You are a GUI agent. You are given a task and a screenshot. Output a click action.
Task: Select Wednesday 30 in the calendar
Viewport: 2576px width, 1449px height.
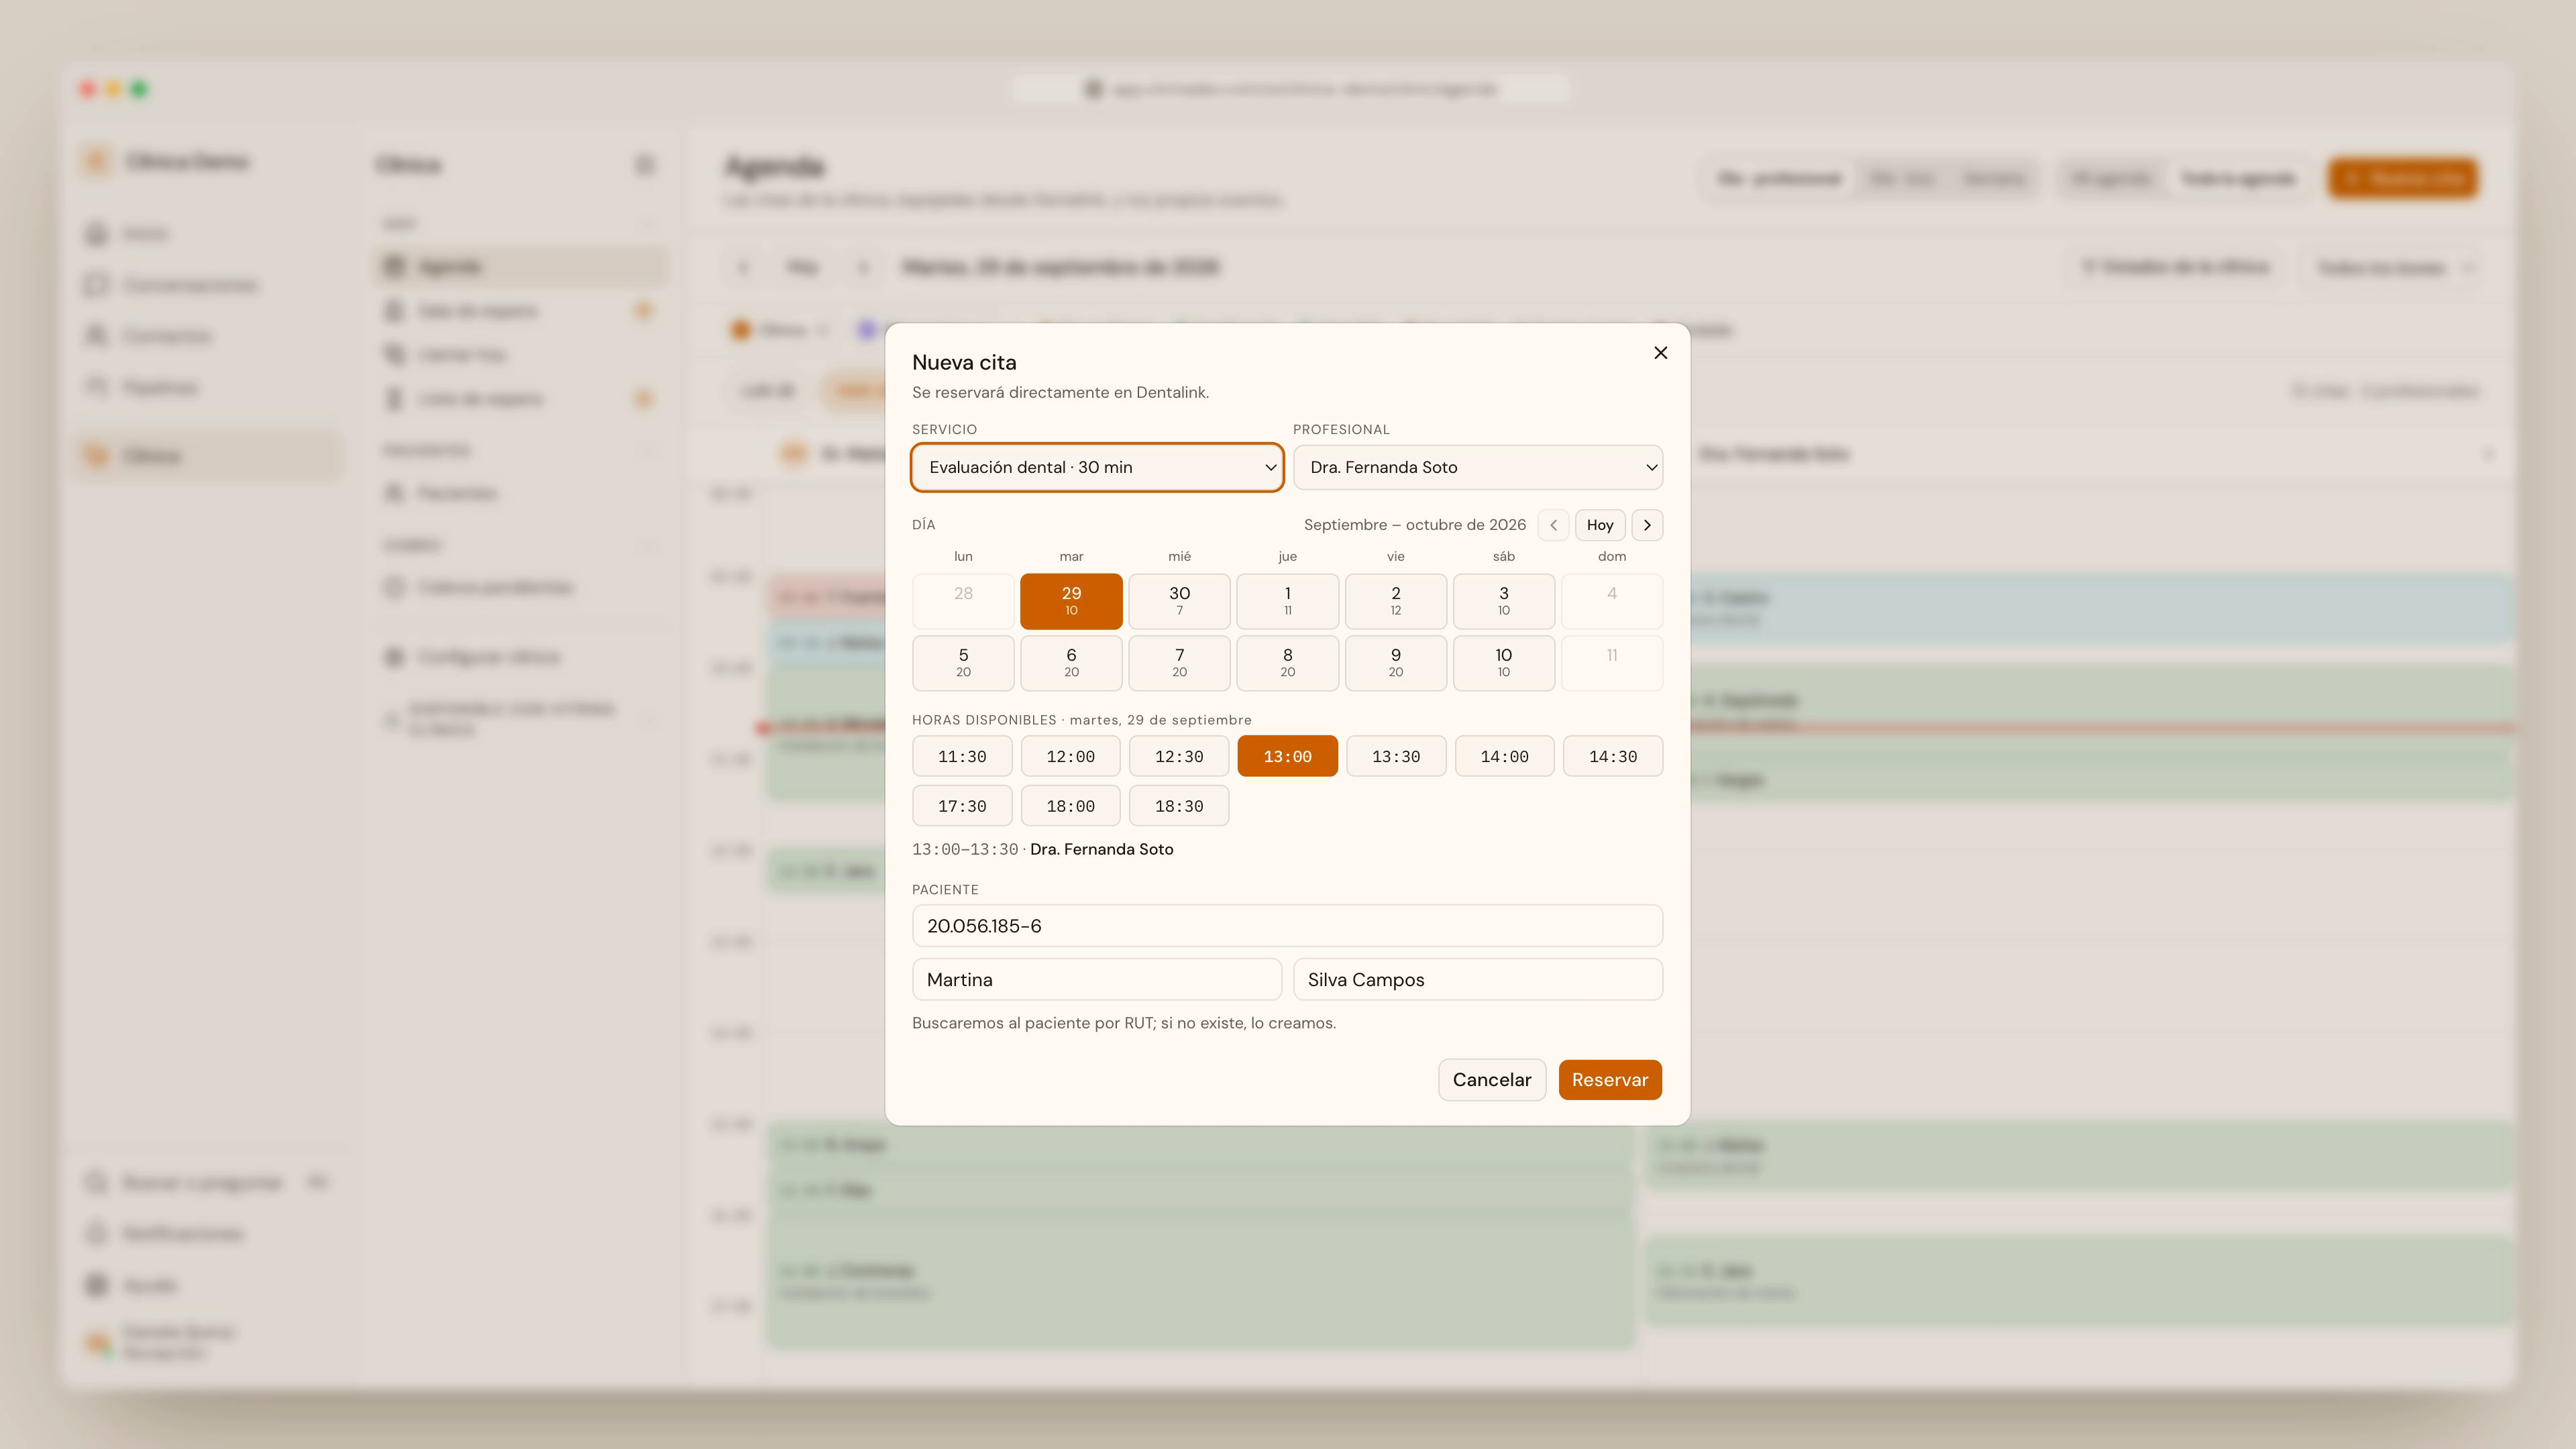[x=1179, y=601]
